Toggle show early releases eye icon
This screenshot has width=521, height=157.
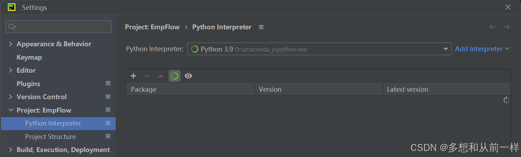[188, 76]
